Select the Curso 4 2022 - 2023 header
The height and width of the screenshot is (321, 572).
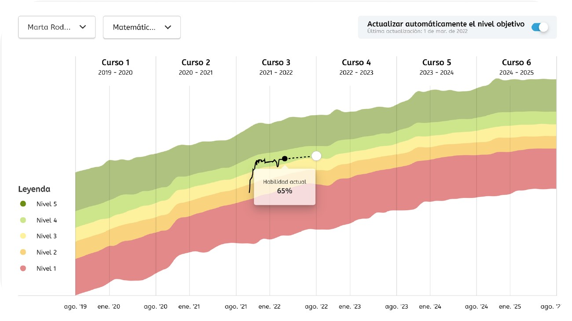356,67
